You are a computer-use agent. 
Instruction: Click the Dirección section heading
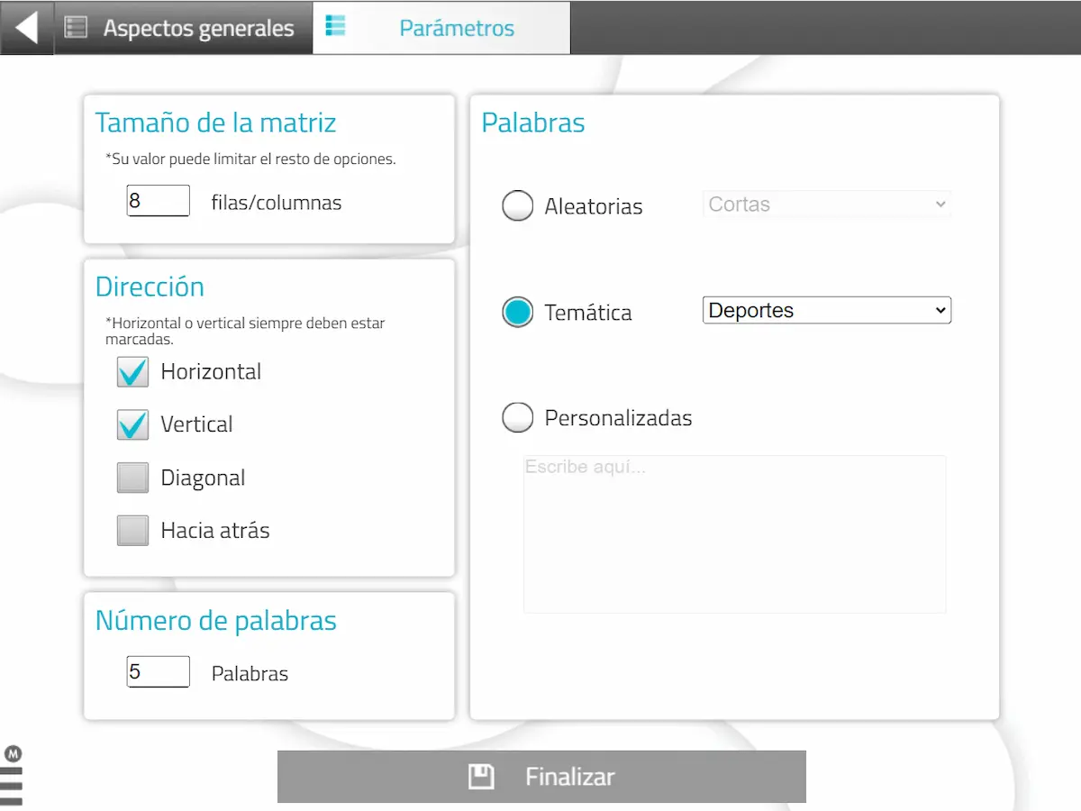(150, 287)
